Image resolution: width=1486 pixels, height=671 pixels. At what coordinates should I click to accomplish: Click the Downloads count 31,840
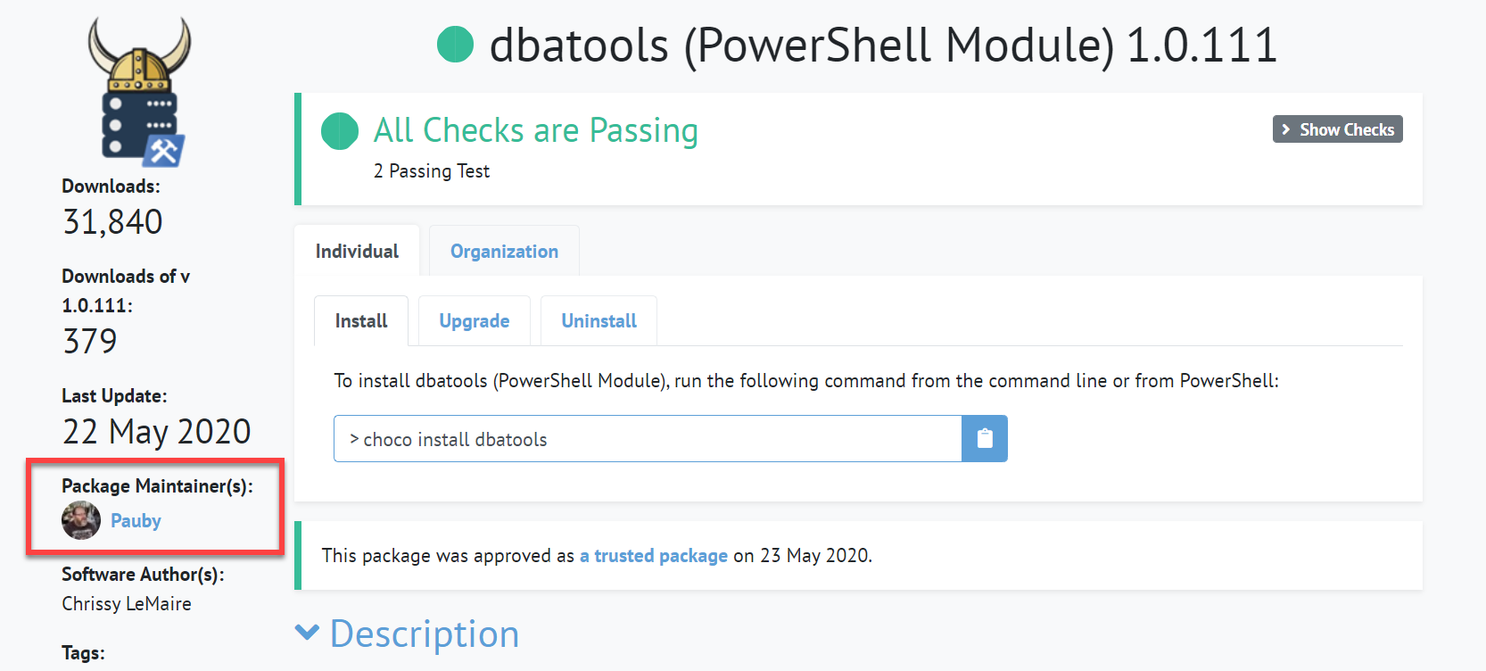coord(111,220)
